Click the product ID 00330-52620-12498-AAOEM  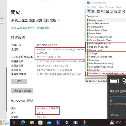(52, 66)
